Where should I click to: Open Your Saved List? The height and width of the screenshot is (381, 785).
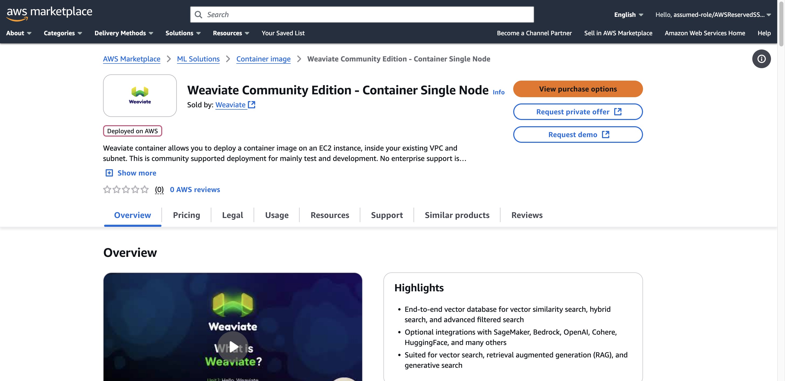point(283,33)
